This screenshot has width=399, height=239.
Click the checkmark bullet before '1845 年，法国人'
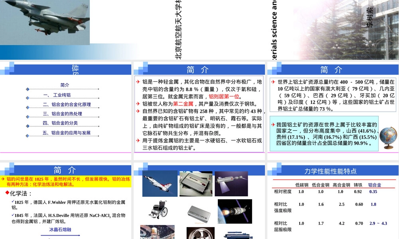coord(13,215)
